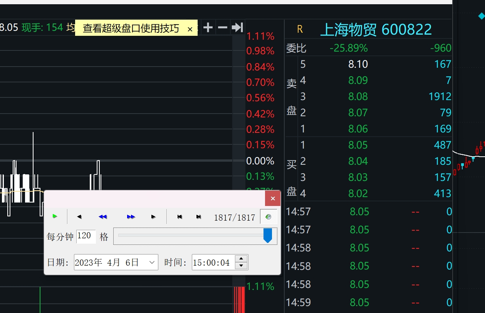Click the 0.42% axis label
The image size is (485, 313).
260,114
